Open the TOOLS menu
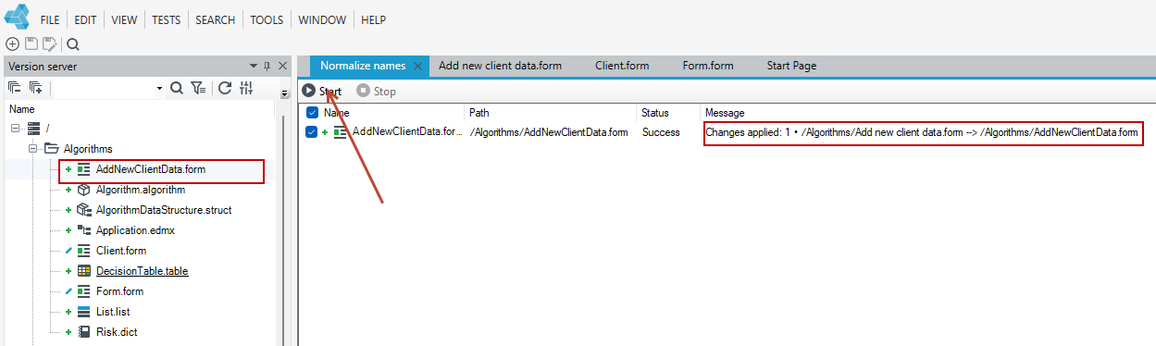This screenshot has height=346, width=1156. pyautogui.click(x=267, y=19)
